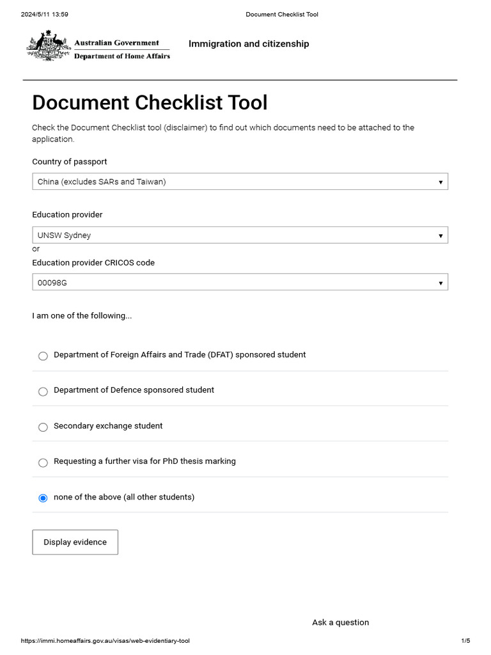This screenshot has height=655, width=491.
Task: Select none of the above radio button
Action: tap(43, 498)
